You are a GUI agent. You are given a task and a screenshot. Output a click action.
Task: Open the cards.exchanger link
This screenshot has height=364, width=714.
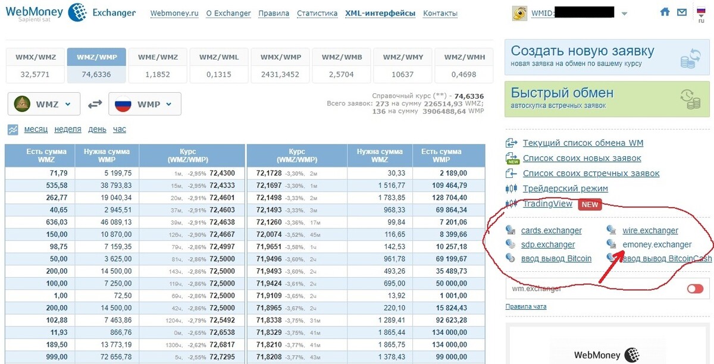point(552,230)
